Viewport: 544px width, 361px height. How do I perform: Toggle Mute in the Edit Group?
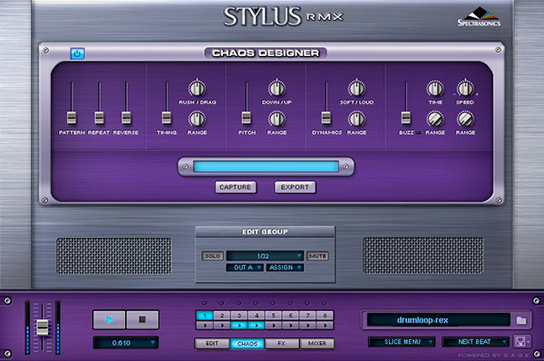(317, 256)
